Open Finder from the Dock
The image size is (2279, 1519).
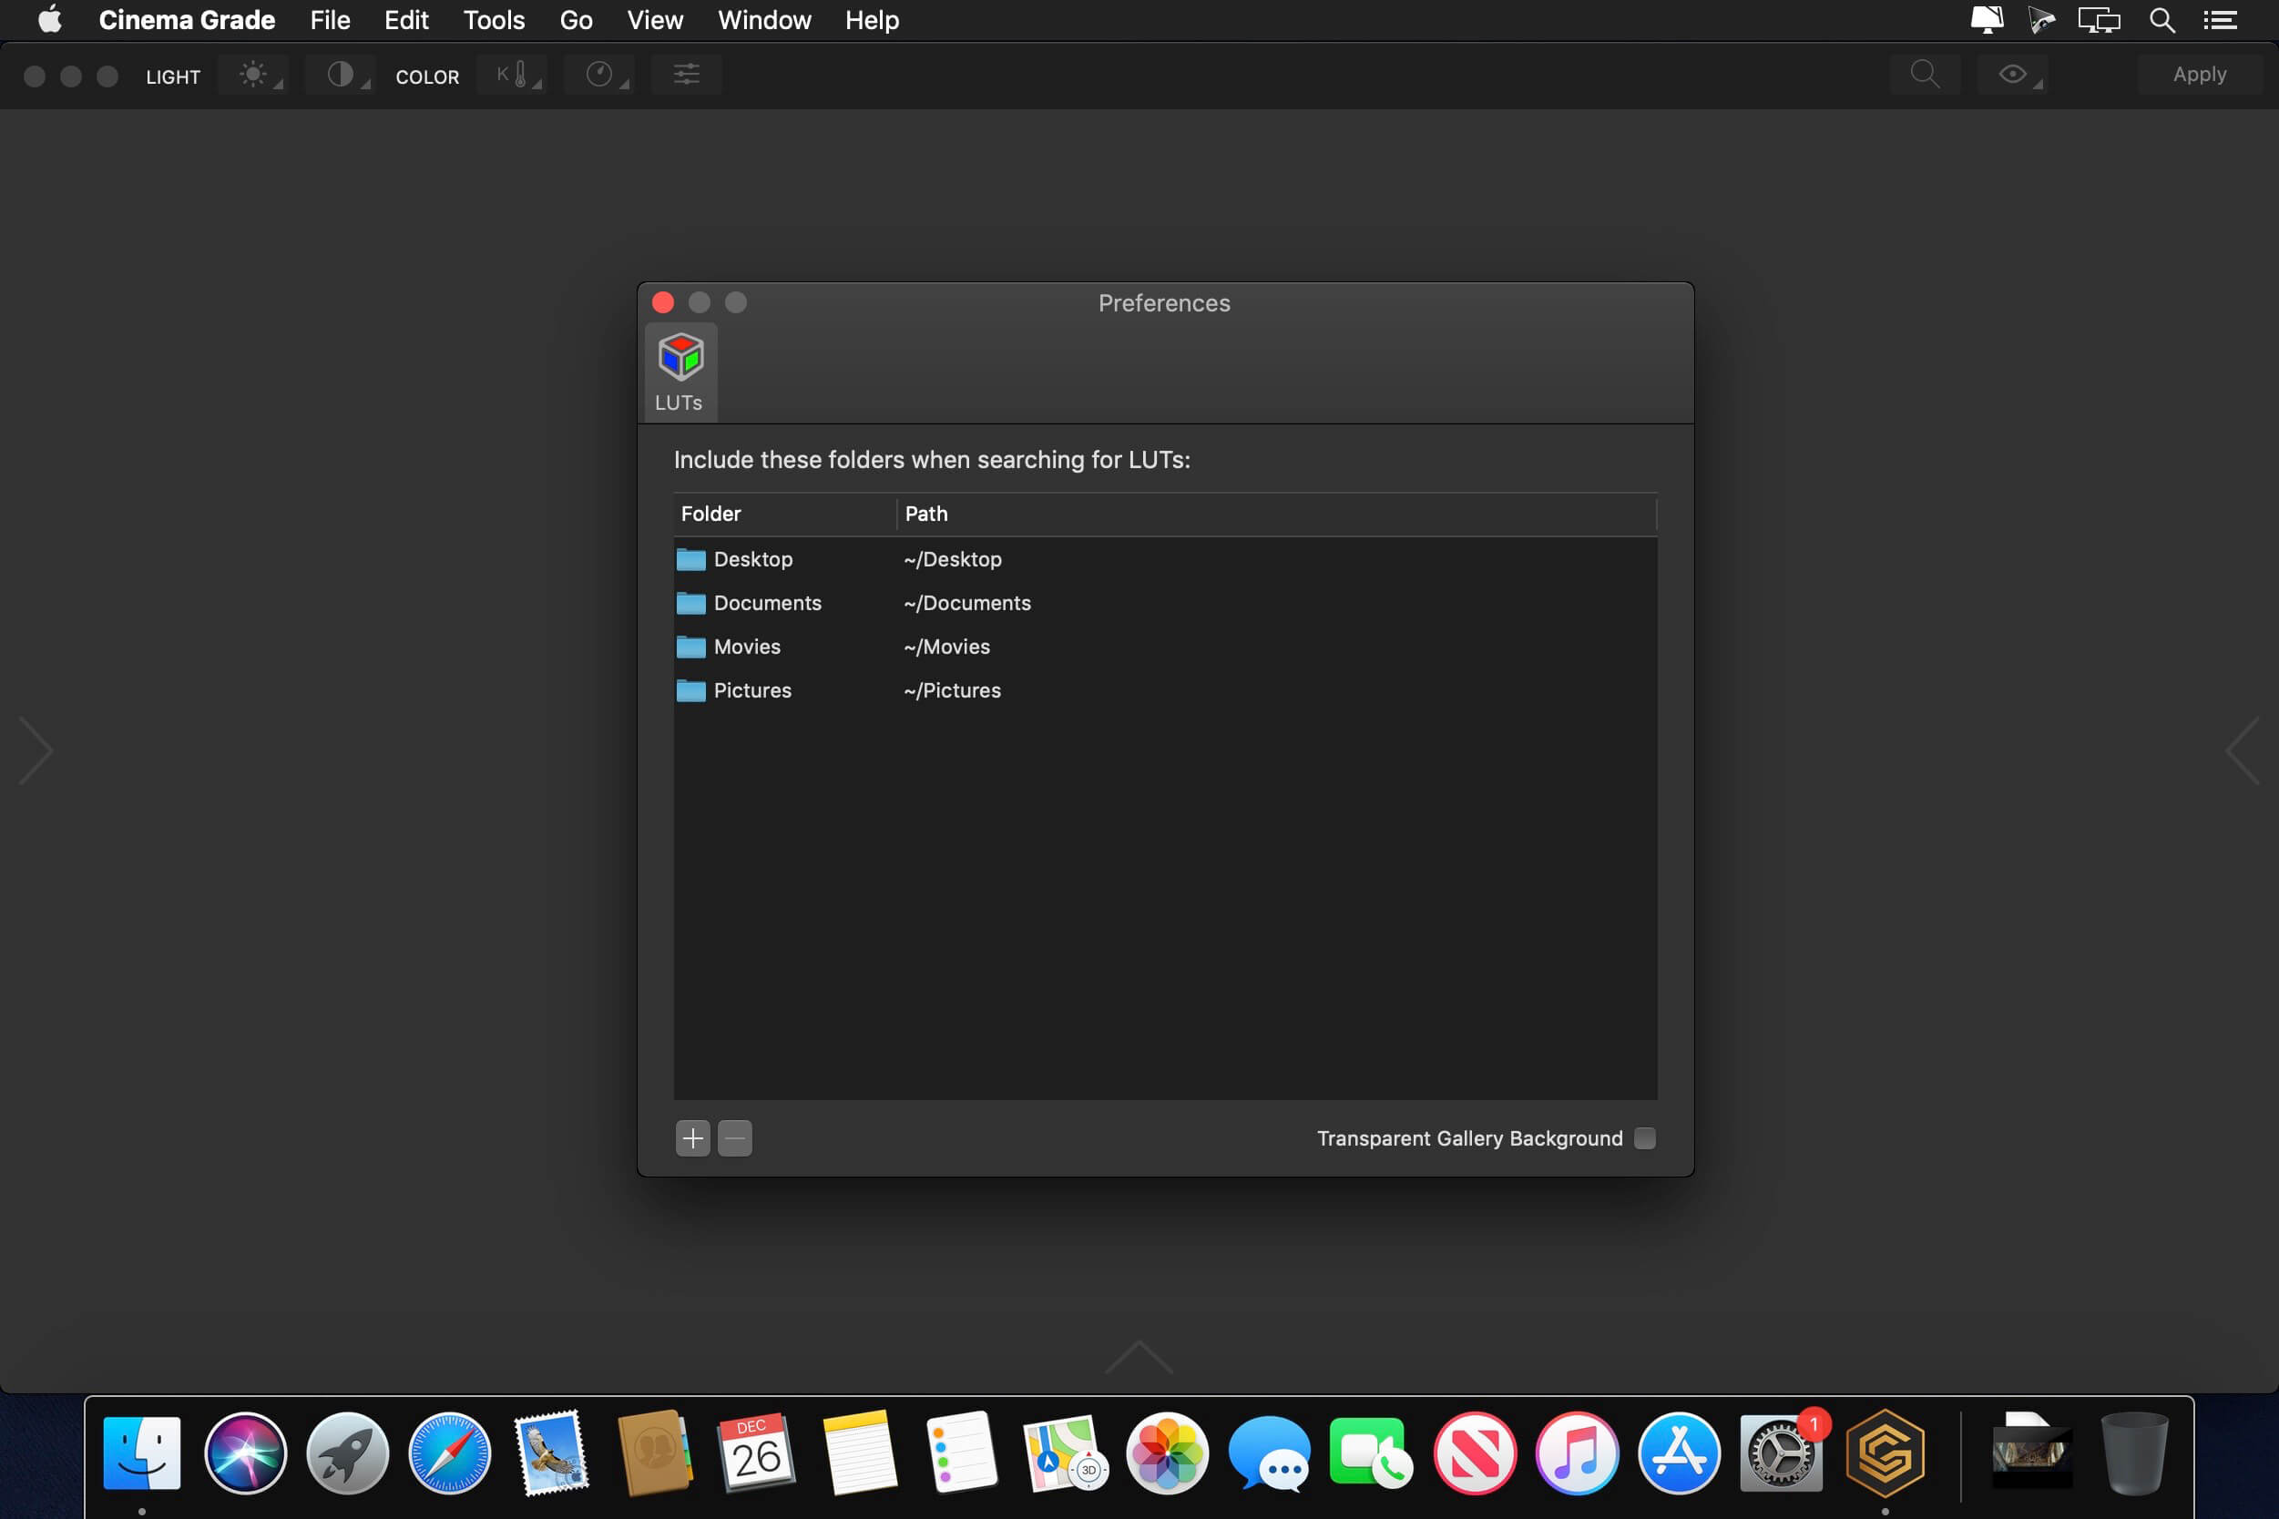[141, 1453]
